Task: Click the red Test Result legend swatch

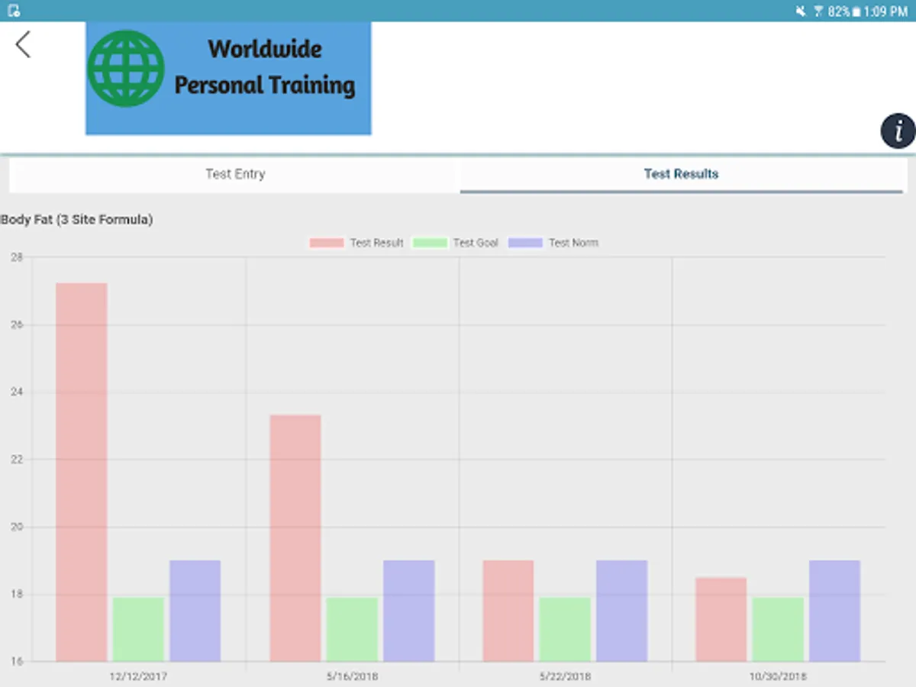Action: pos(326,243)
